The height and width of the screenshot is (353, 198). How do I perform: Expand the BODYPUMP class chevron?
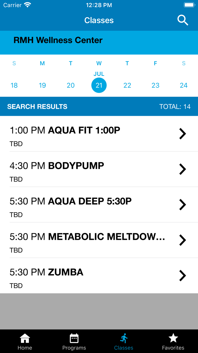(183, 169)
